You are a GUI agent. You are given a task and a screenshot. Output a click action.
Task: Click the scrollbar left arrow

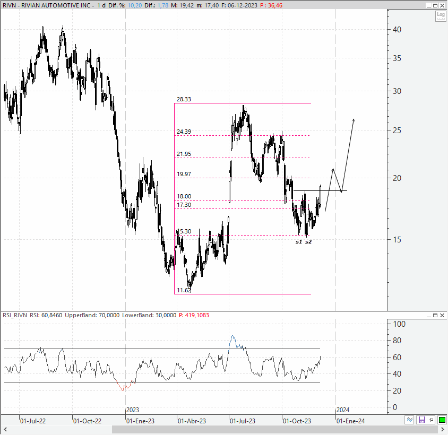point(5,429)
